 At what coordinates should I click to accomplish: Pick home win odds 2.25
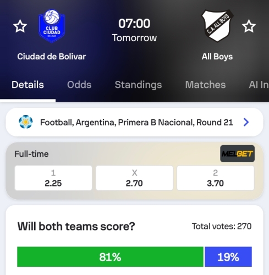(x=53, y=178)
